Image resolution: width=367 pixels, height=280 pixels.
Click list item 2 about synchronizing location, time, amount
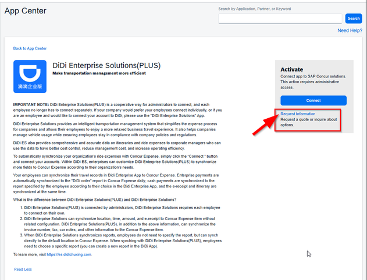click(x=120, y=224)
